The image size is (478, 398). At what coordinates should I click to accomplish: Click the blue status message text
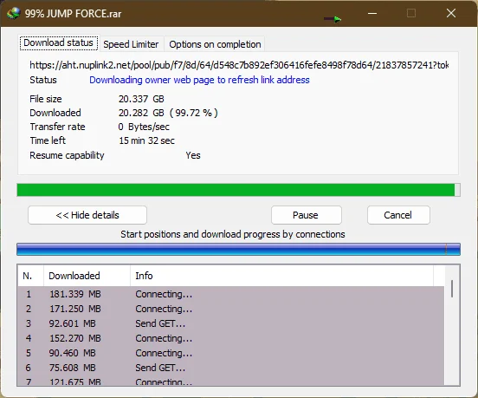(199, 80)
